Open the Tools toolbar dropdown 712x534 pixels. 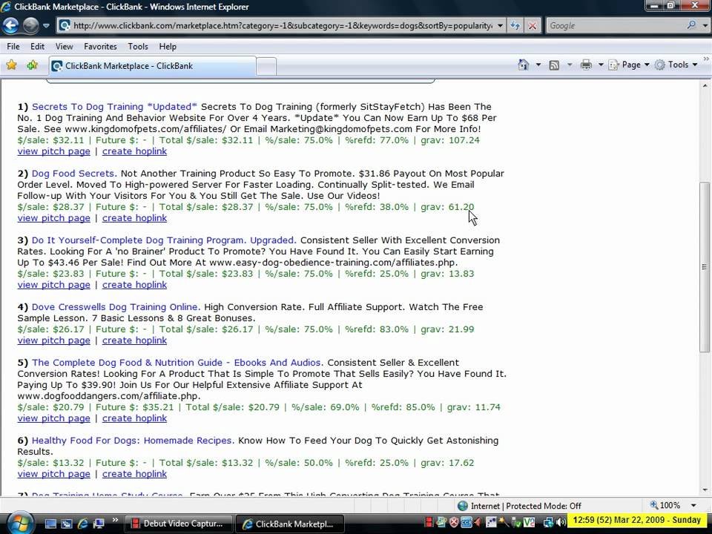point(676,65)
